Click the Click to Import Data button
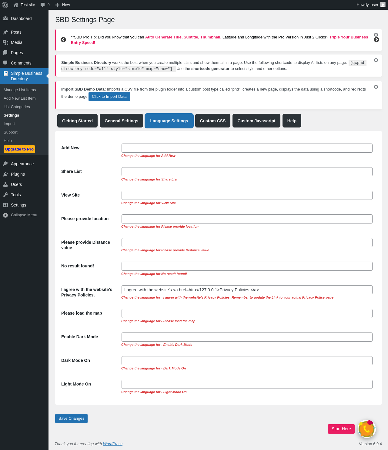Image resolution: width=388 pixels, height=450 pixels. pos(109,97)
